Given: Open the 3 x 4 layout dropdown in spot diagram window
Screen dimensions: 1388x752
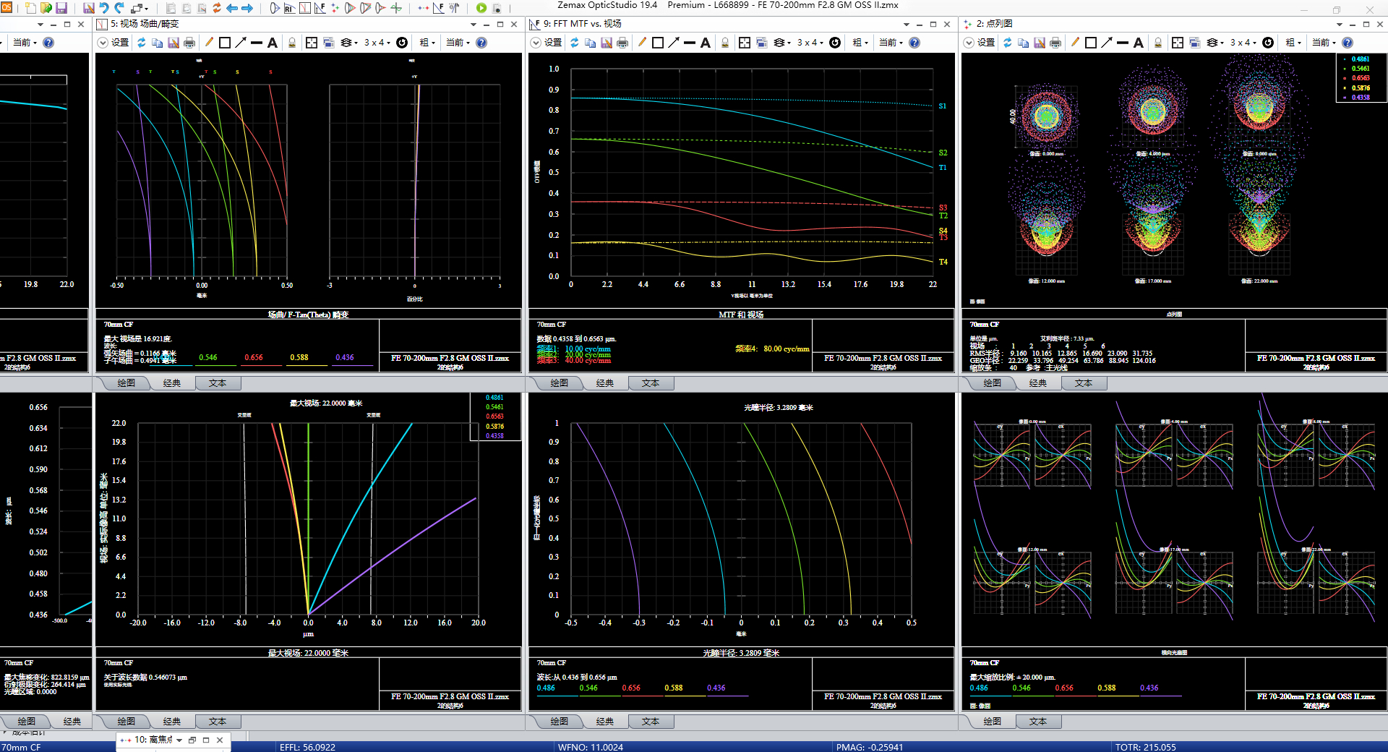Looking at the screenshot, I should (x=1243, y=43).
